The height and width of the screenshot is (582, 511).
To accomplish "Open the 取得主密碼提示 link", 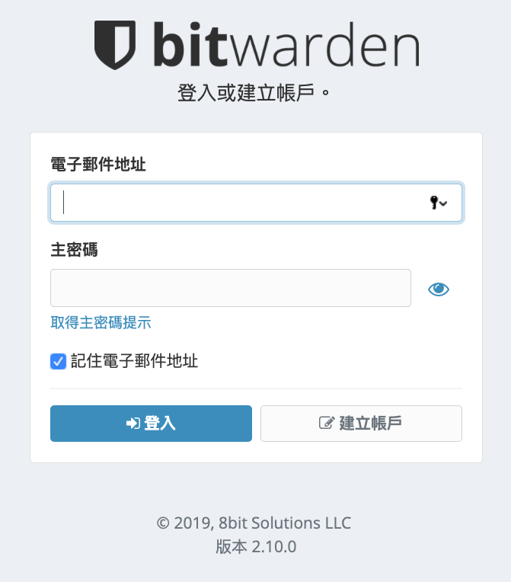I will click(101, 322).
